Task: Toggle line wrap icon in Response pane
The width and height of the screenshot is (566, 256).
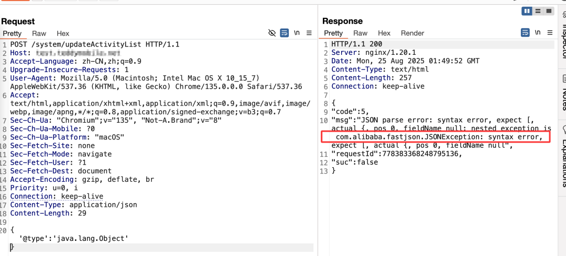Action: pos(525,33)
